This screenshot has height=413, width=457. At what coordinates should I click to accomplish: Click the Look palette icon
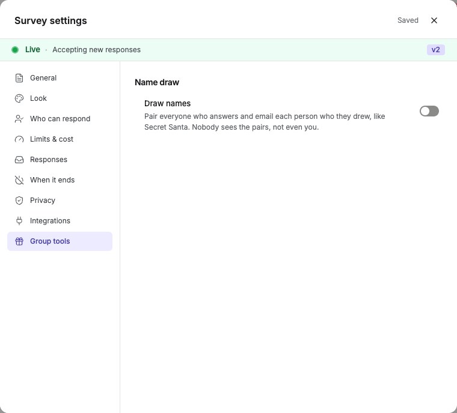tap(19, 98)
